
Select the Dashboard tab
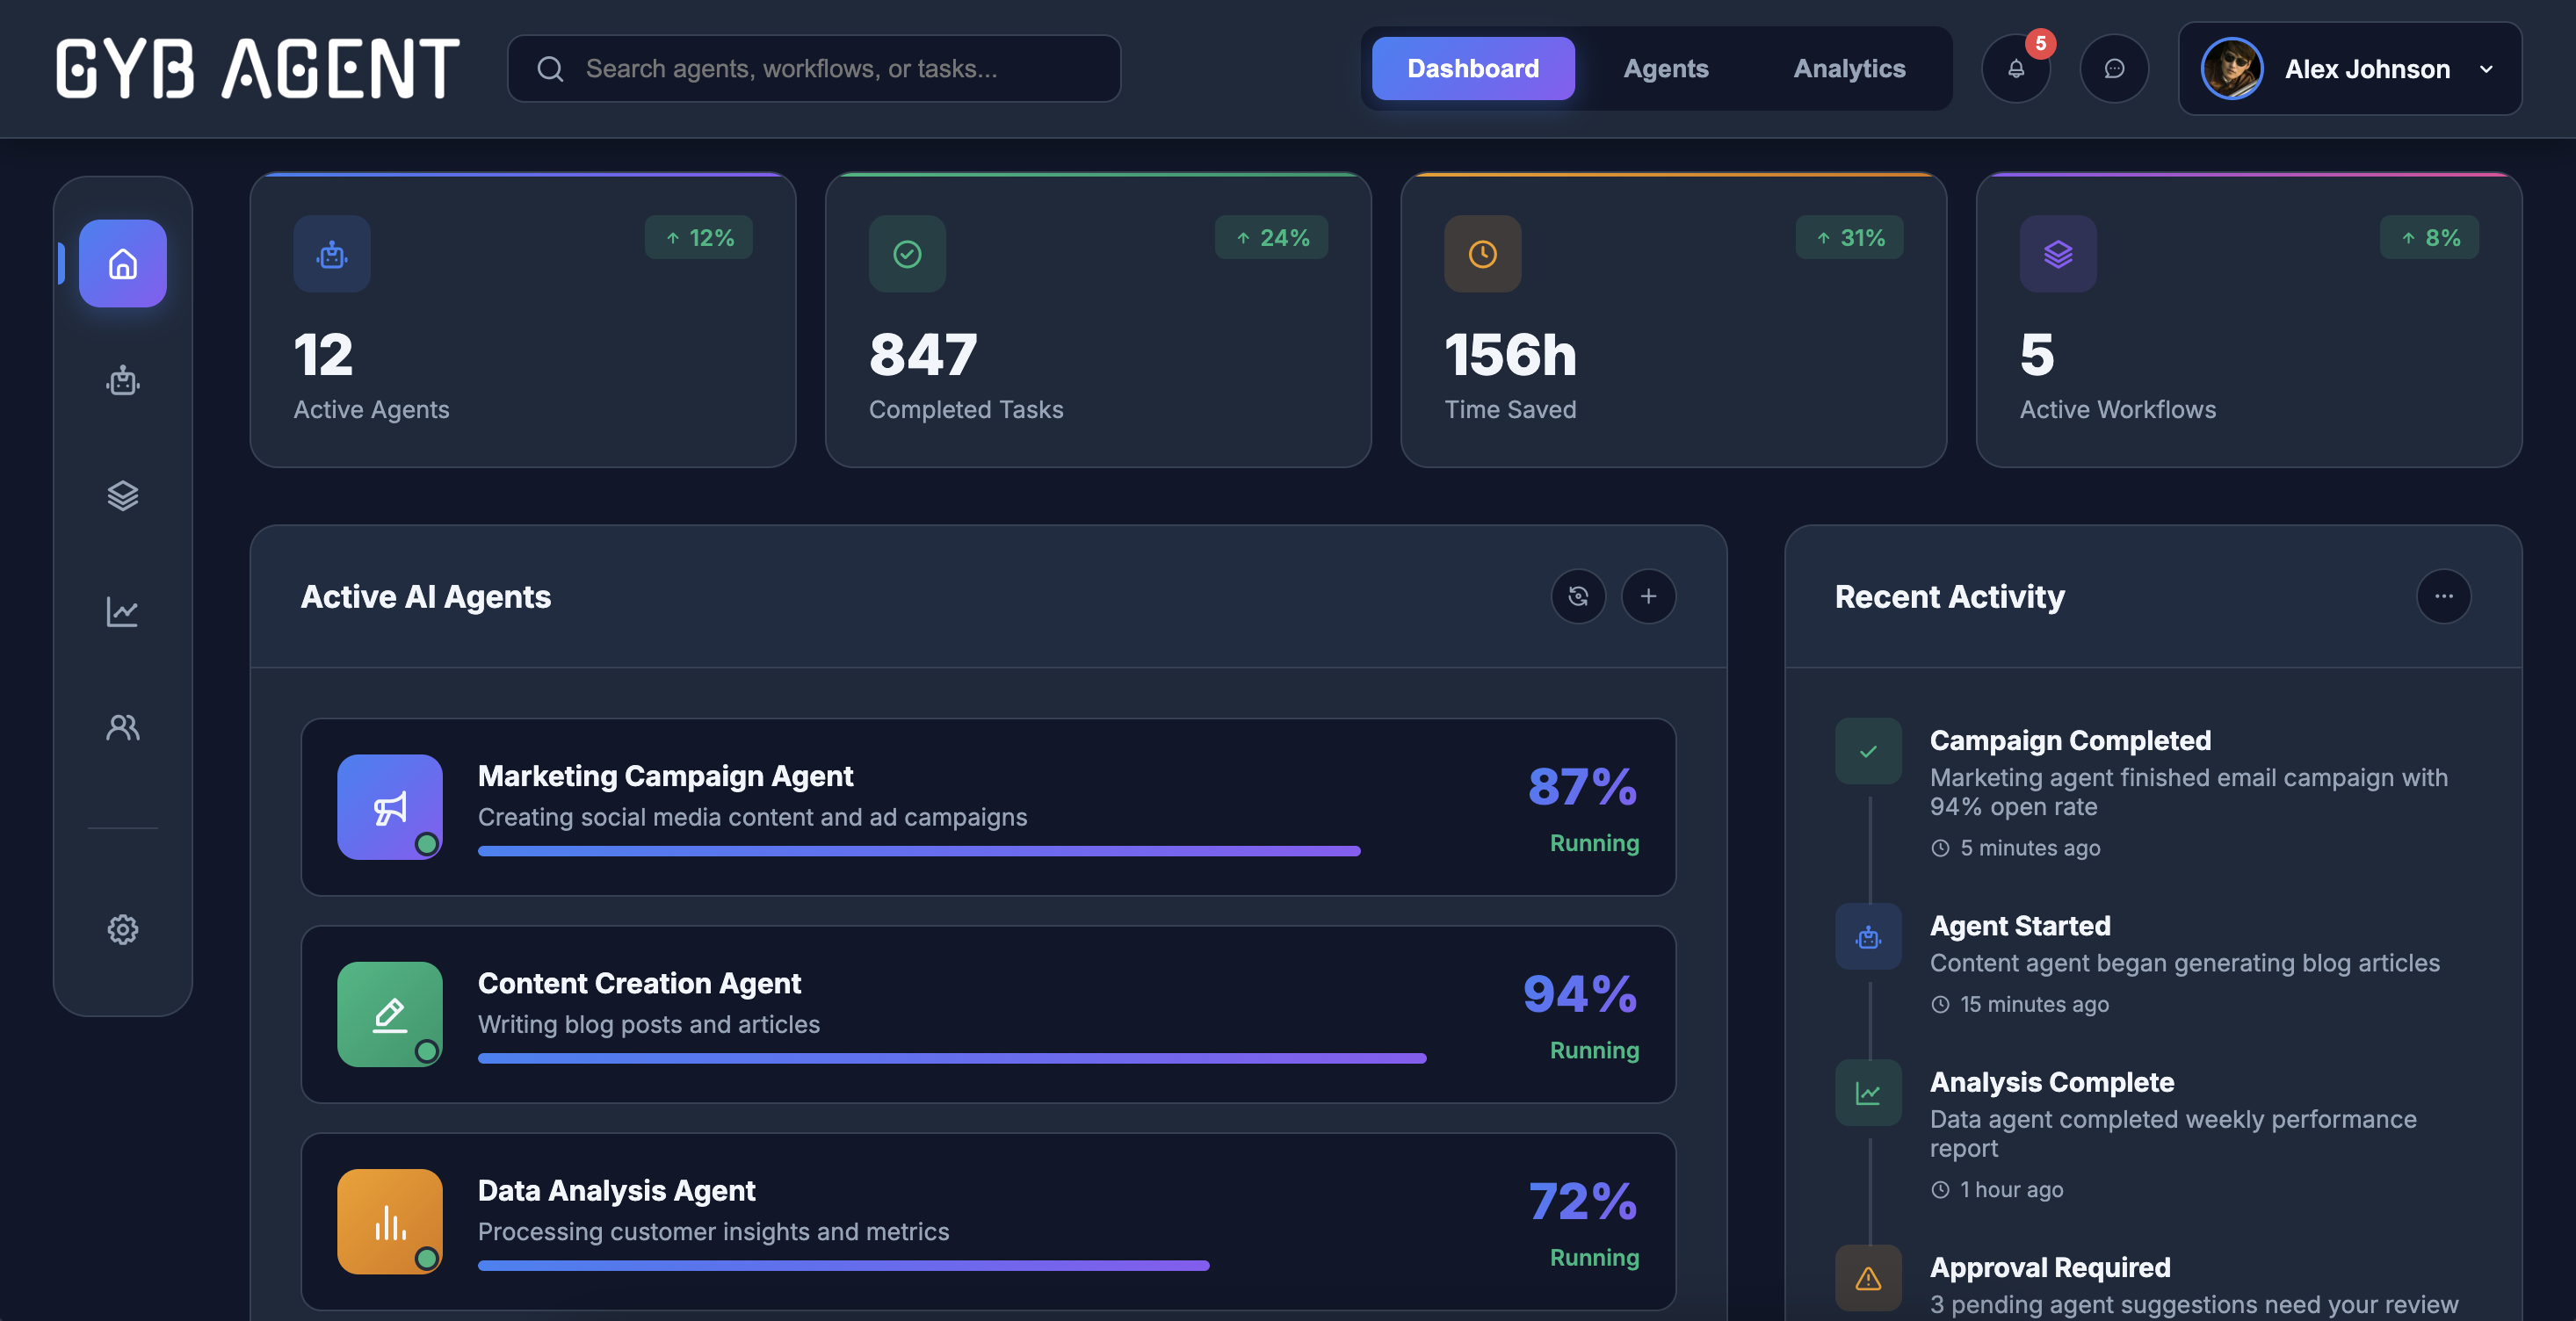(x=1472, y=69)
